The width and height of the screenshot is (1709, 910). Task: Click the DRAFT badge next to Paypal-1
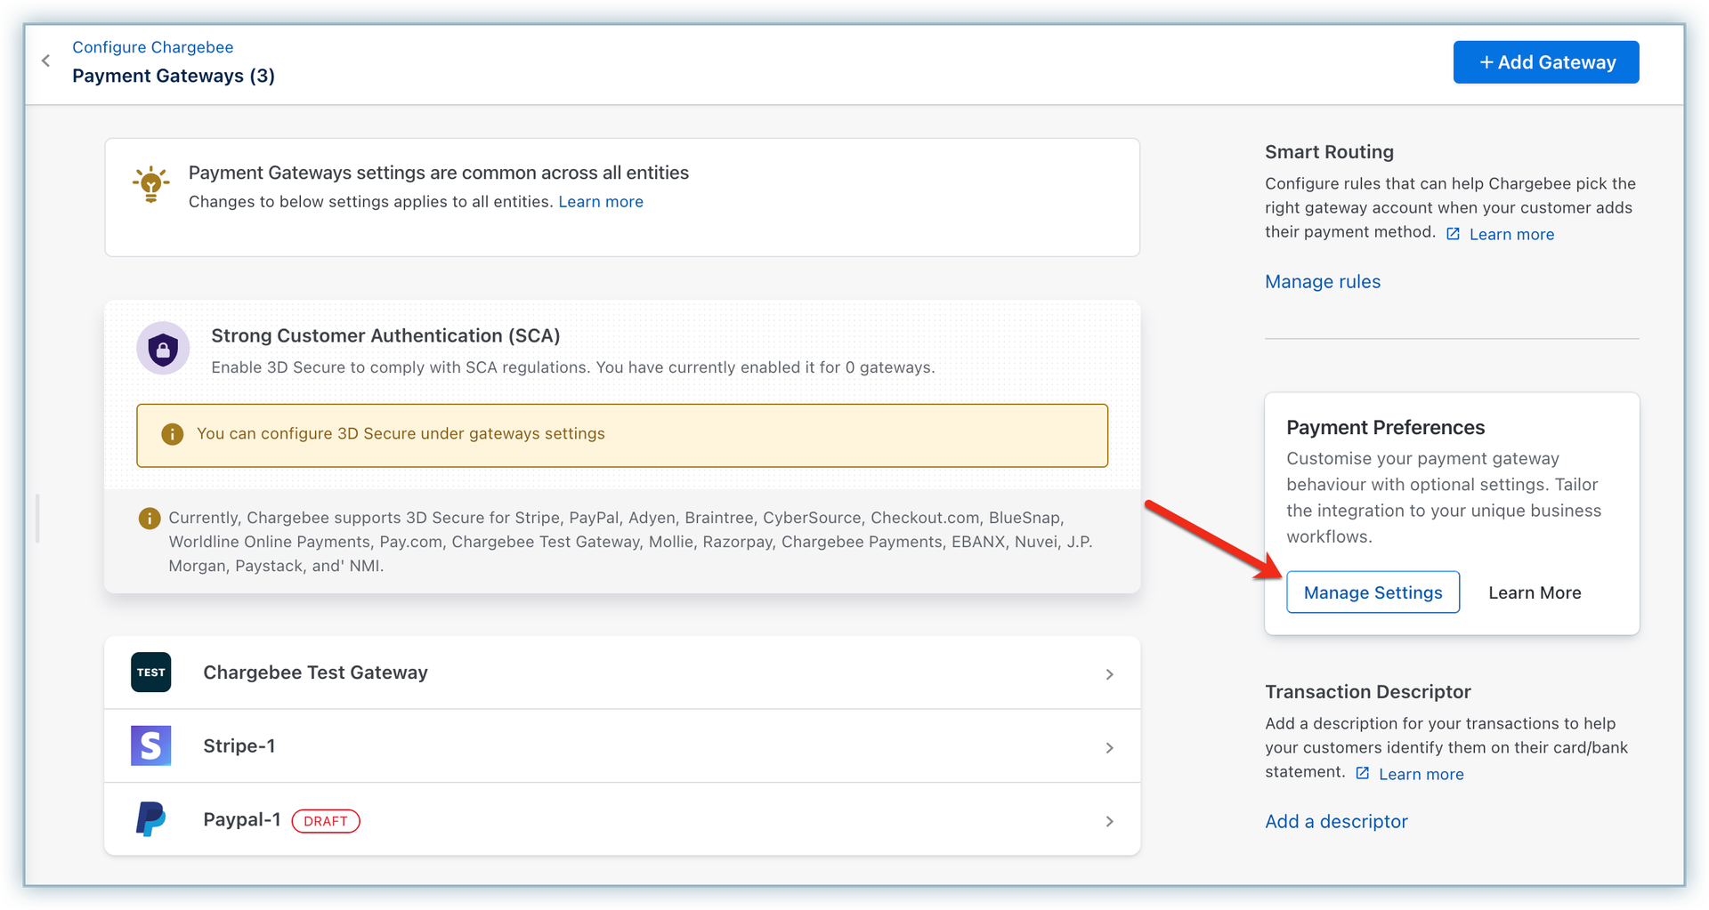coord(326,821)
